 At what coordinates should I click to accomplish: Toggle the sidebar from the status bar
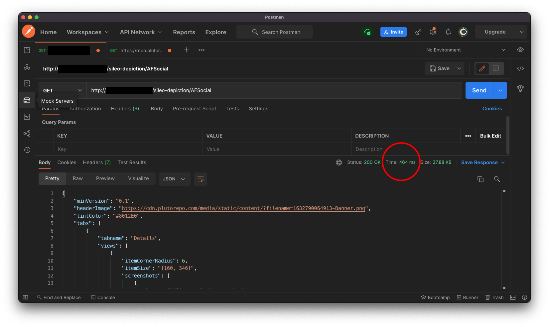[x=26, y=297]
